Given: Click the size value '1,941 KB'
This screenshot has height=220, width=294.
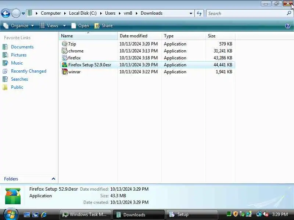Looking at the screenshot, I should click(224, 72).
